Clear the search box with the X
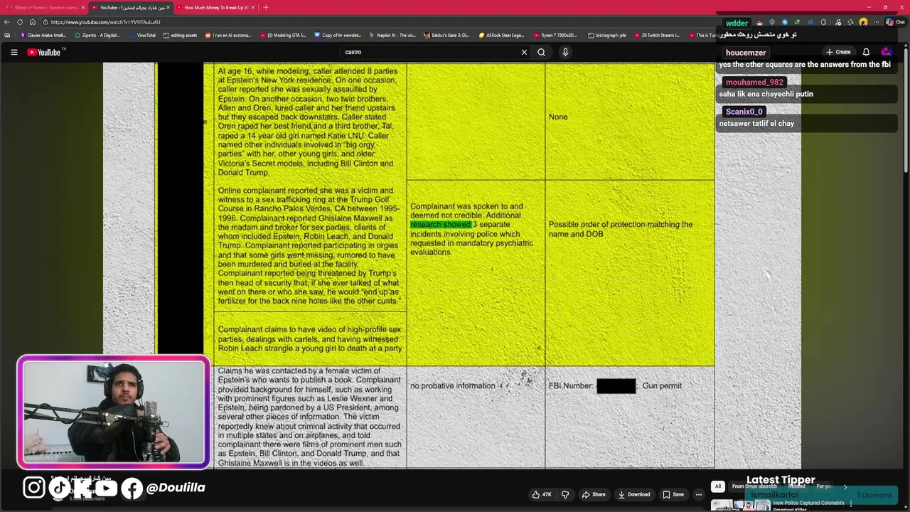This screenshot has height=512, width=910. click(524, 52)
